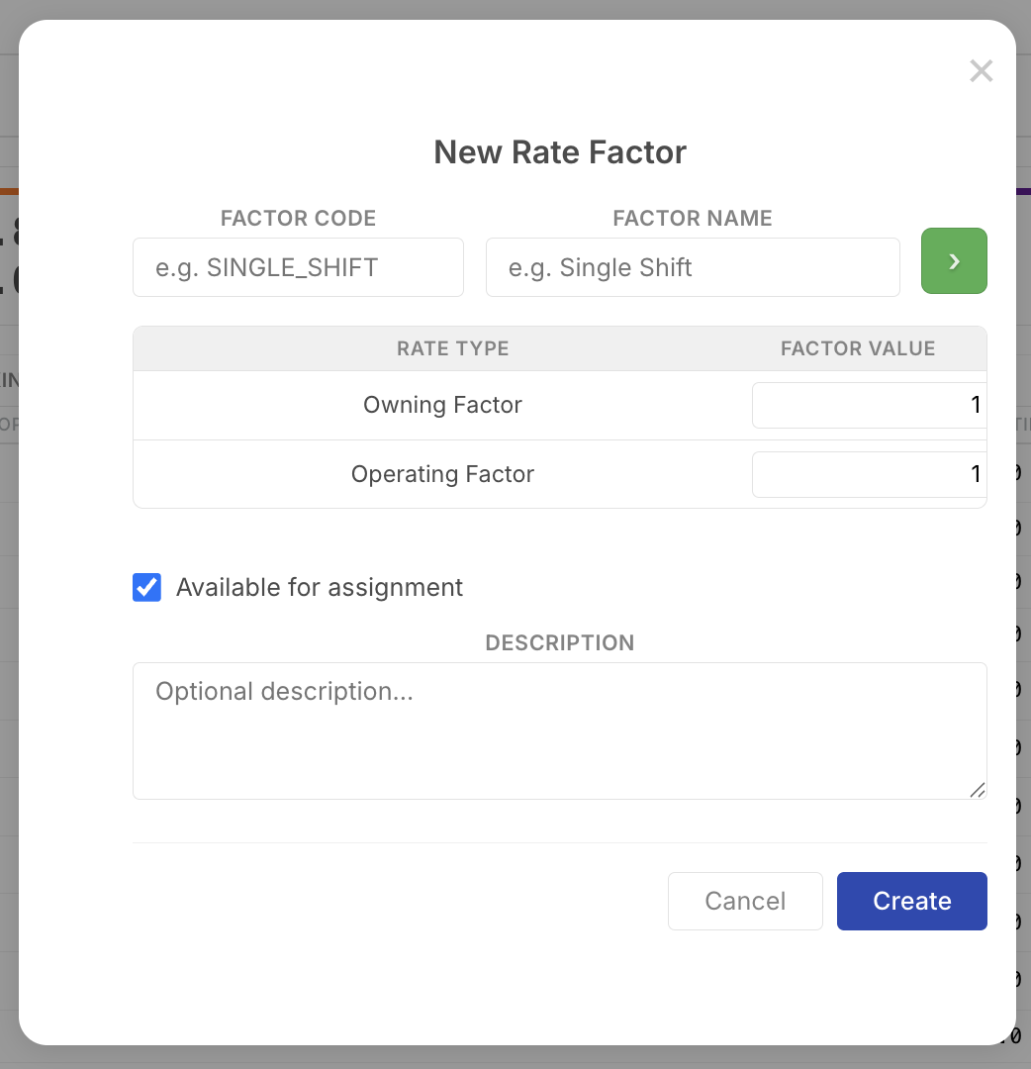The width and height of the screenshot is (1031, 1069).
Task: Click the New Rate Factor dialog title
Action: (559, 151)
